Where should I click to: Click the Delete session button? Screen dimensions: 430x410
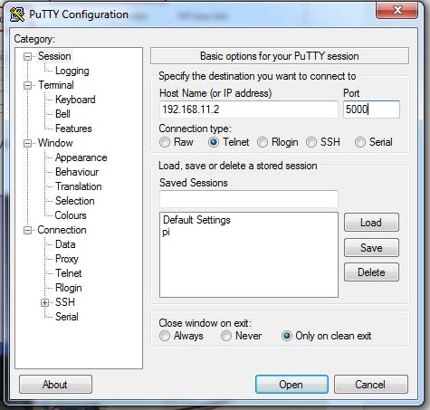coord(371,272)
